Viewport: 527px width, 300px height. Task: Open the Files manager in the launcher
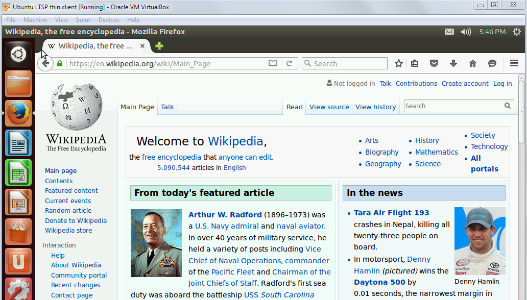click(x=18, y=84)
